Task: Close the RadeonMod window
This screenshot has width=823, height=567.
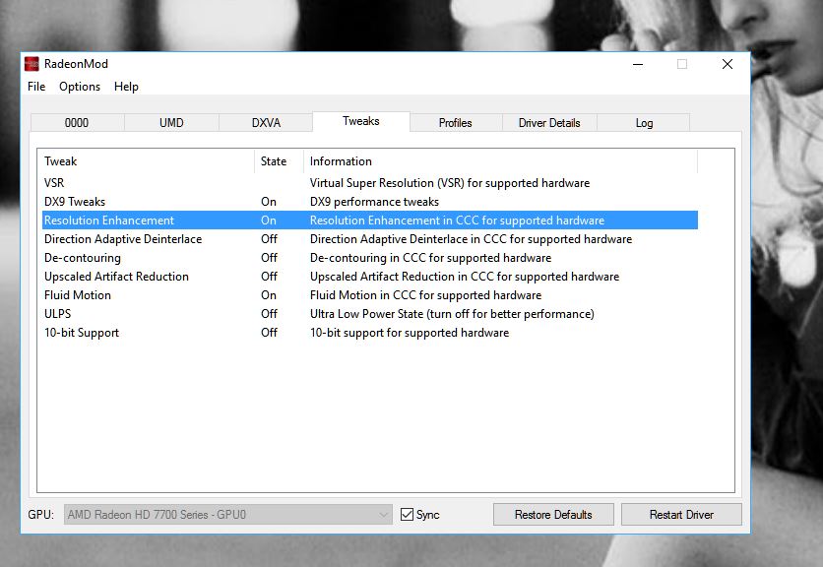Action: click(727, 64)
